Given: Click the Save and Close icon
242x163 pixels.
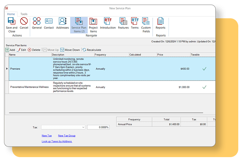Looking at the screenshot, I should [x=12, y=21].
